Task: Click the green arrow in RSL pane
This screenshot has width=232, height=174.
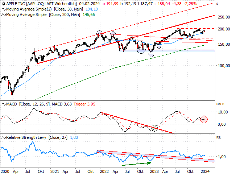Action: point(137,164)
